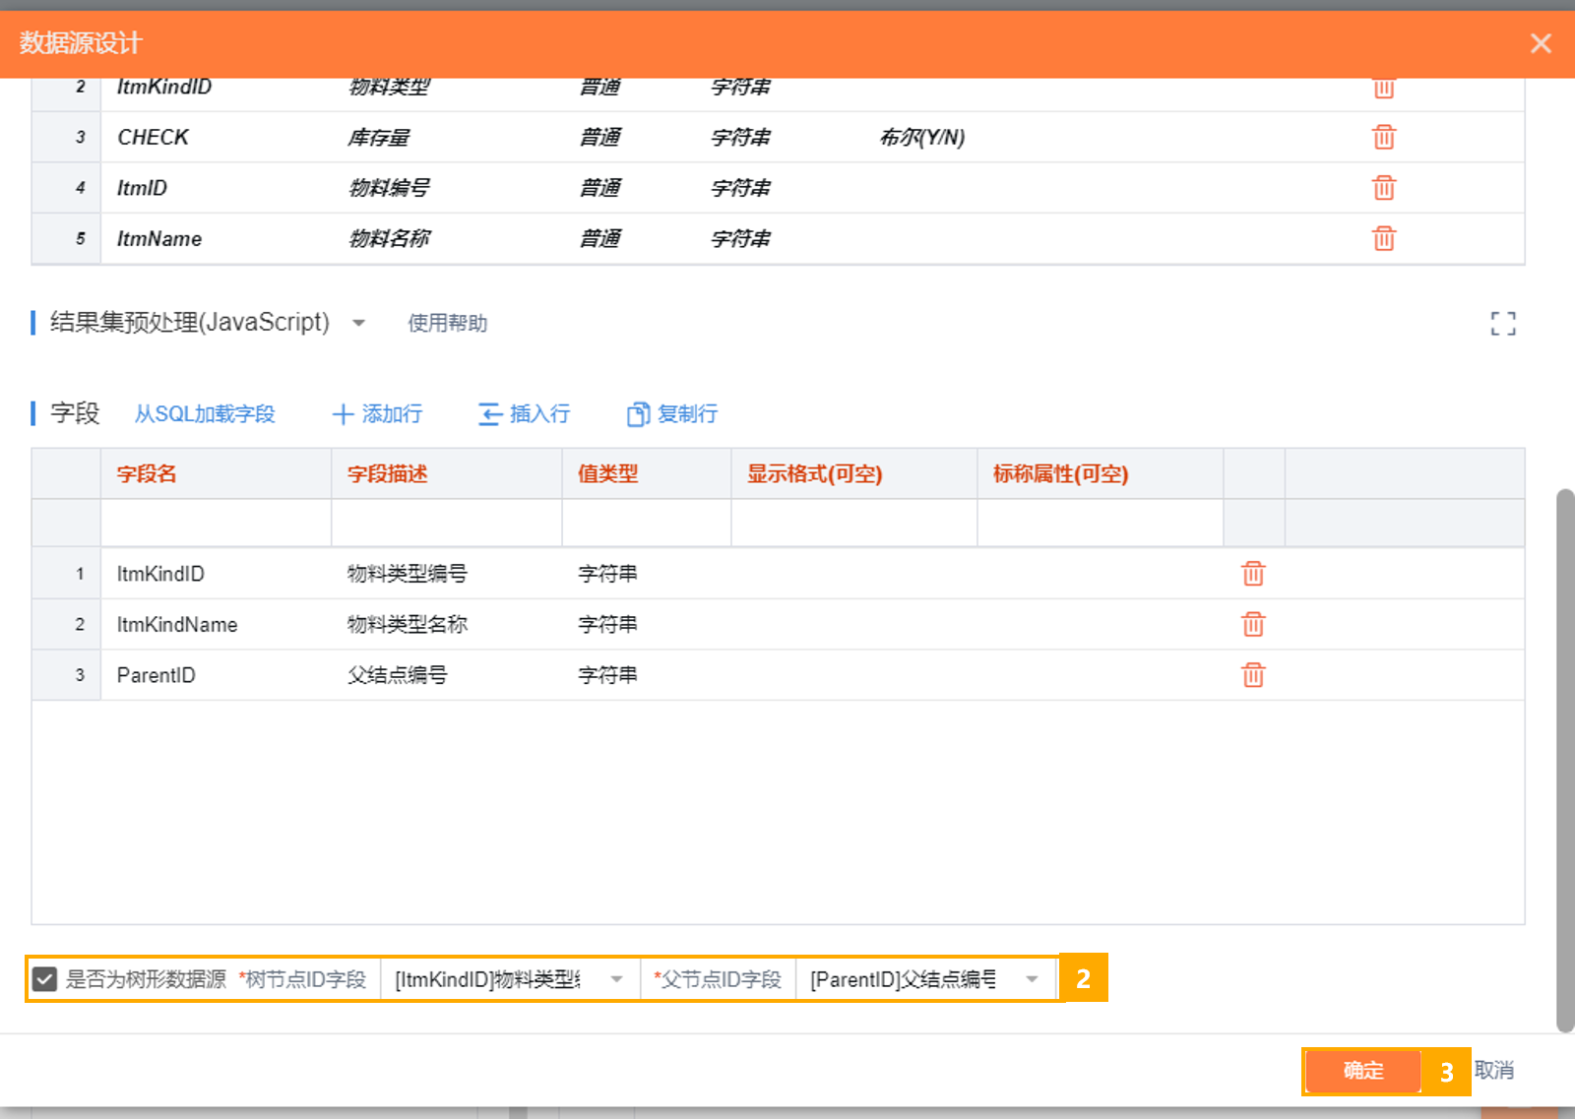Image resolution: width=1575 pixels, height=1119 pixels.
Task: Select the ItmName parameter cell
Action: tap(216, 238)
